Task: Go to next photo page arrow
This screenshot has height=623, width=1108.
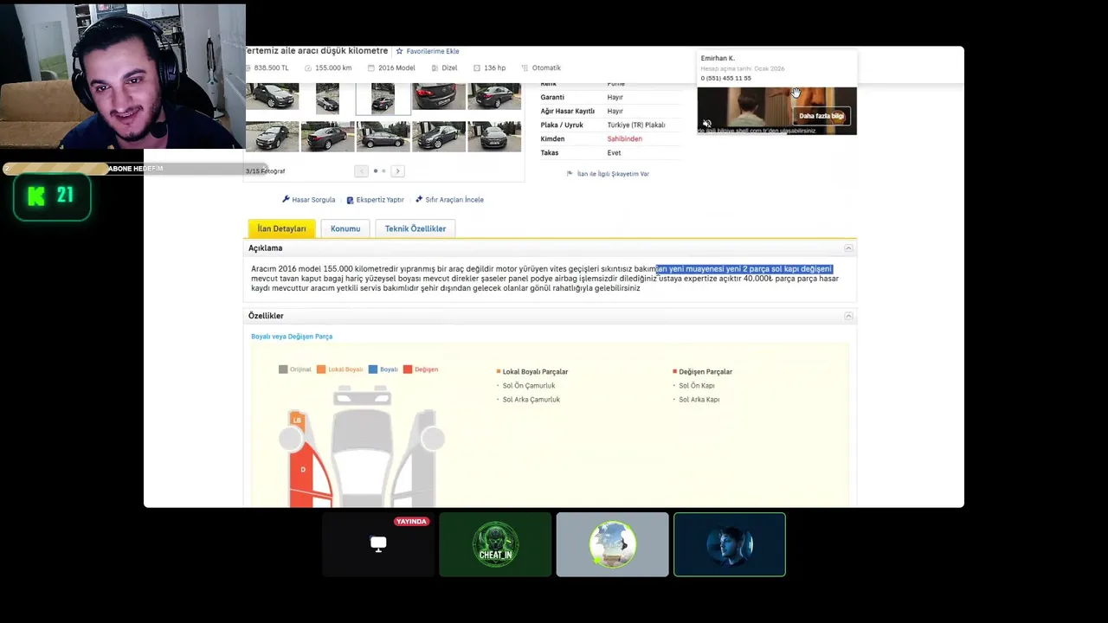Action: pyautogui.click(x=397, y=171)
